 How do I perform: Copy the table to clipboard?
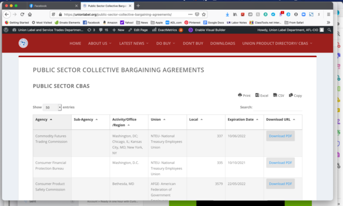point(295,95)
